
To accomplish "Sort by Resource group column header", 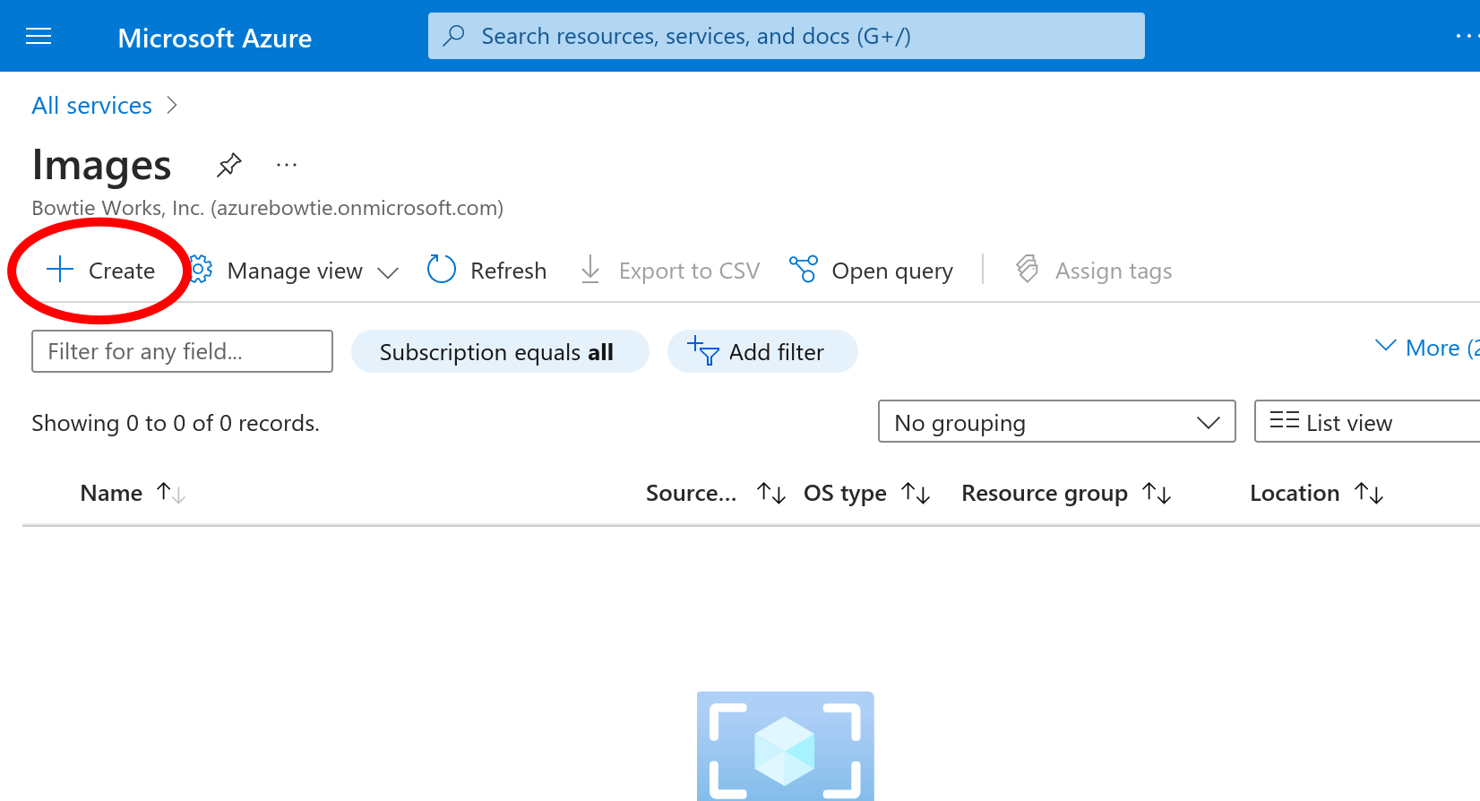I will coord(1045,493).
